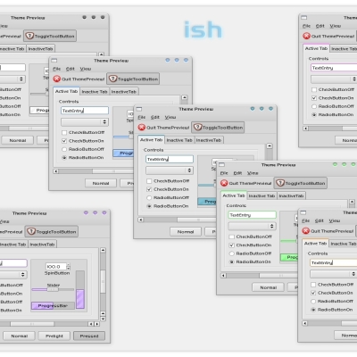
Task: Click red quit icon in green-accent window
Action: [x=224, y=183]
